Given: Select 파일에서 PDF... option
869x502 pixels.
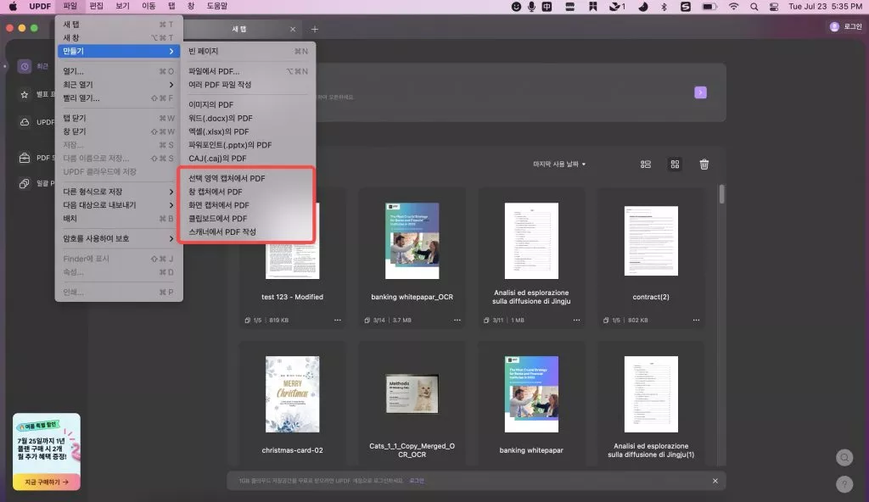Looking at the screenshot, I should [x=248, y=71].
